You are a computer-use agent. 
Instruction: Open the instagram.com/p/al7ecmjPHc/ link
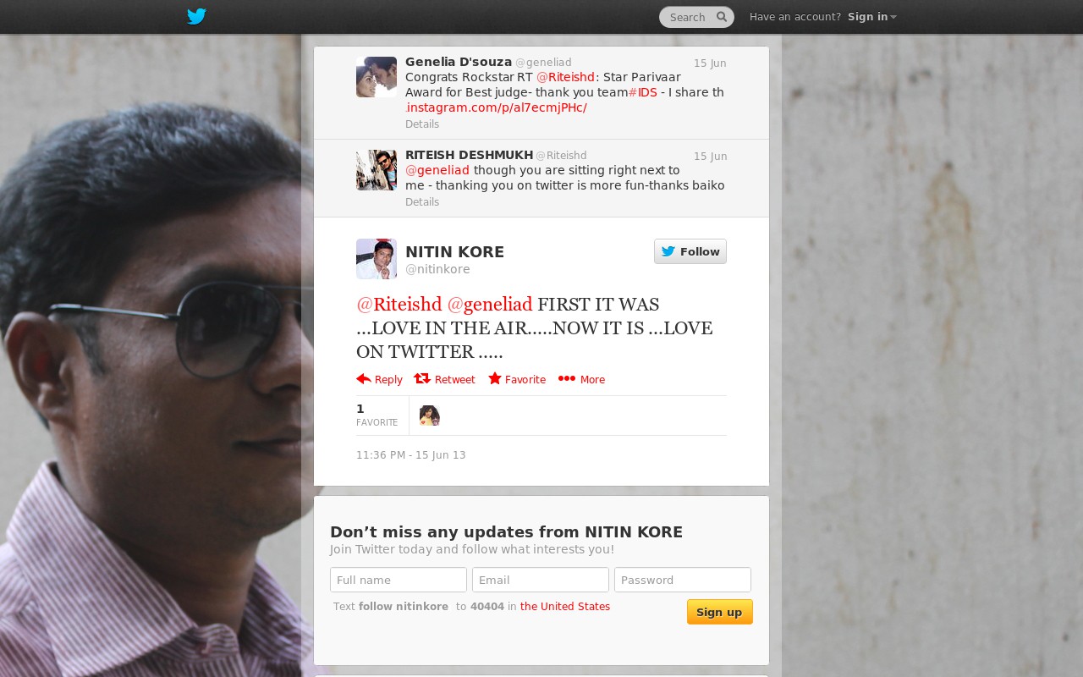pyautogui.click(x=496, y=107)
